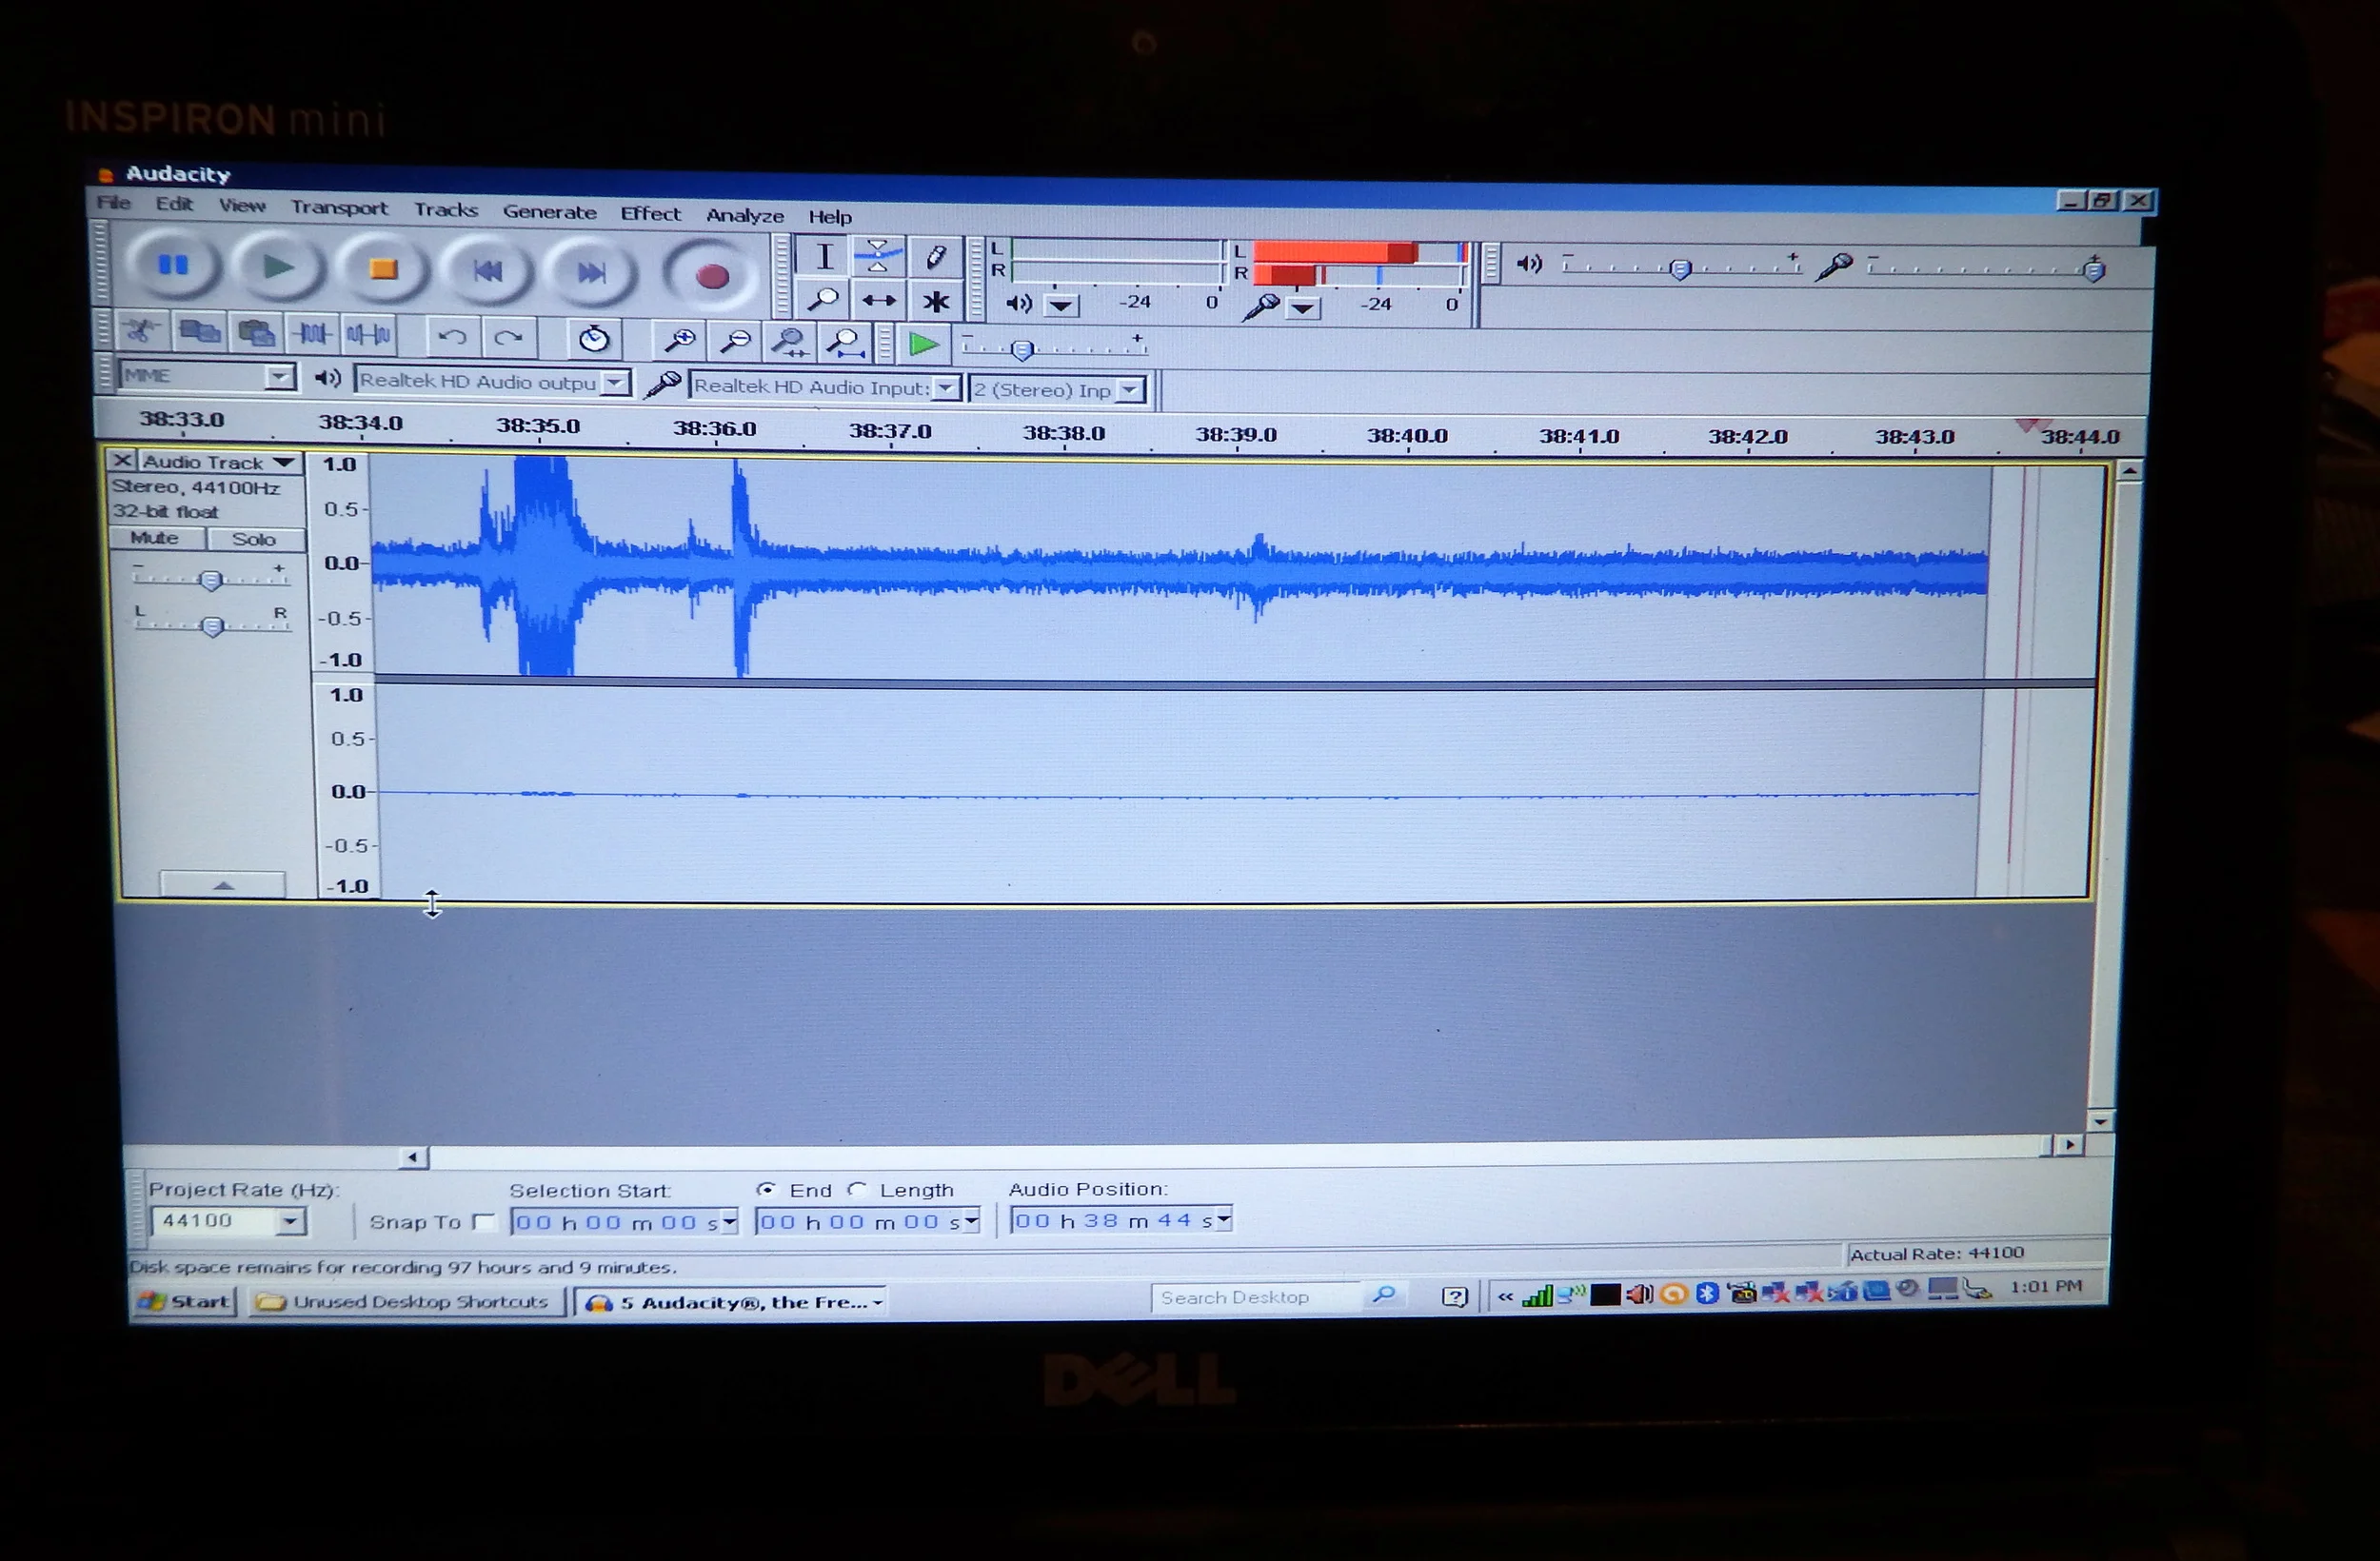2380x1561 pixels.
Task: Open output meter dropdown arrow
Action: click(x=1062, y=305)
